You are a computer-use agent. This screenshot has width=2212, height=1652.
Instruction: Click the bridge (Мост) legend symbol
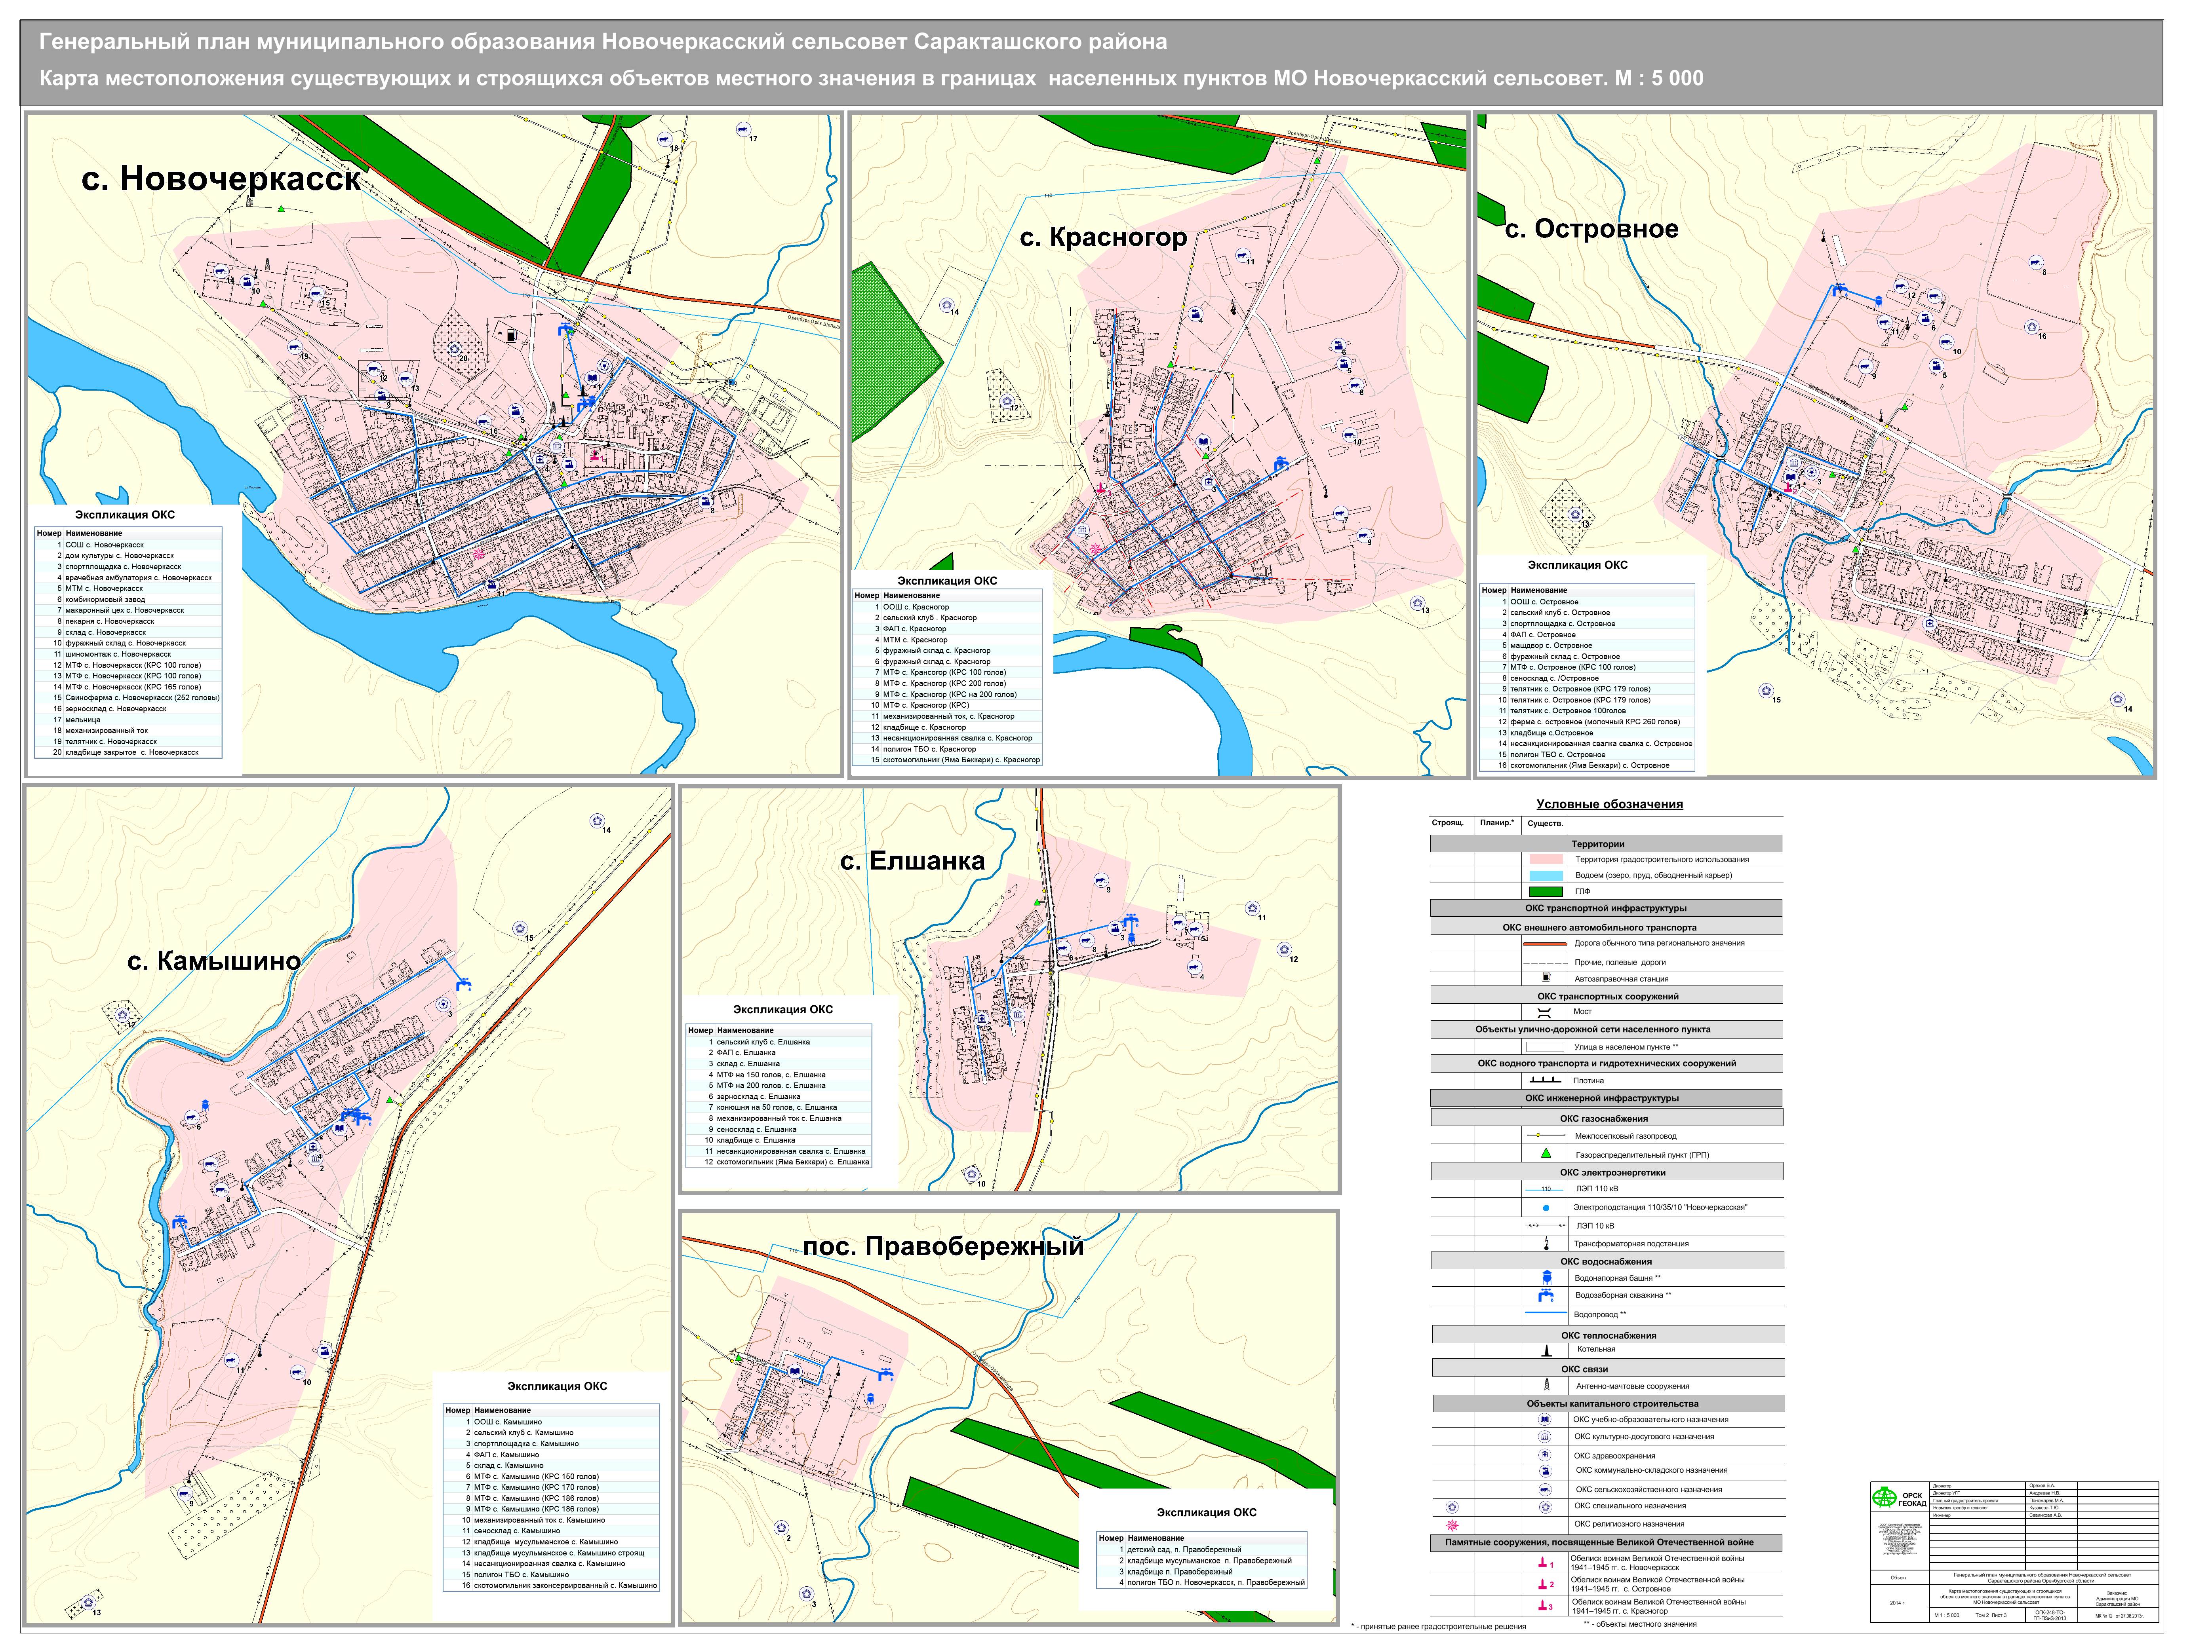click(x=1544, y=1012)
